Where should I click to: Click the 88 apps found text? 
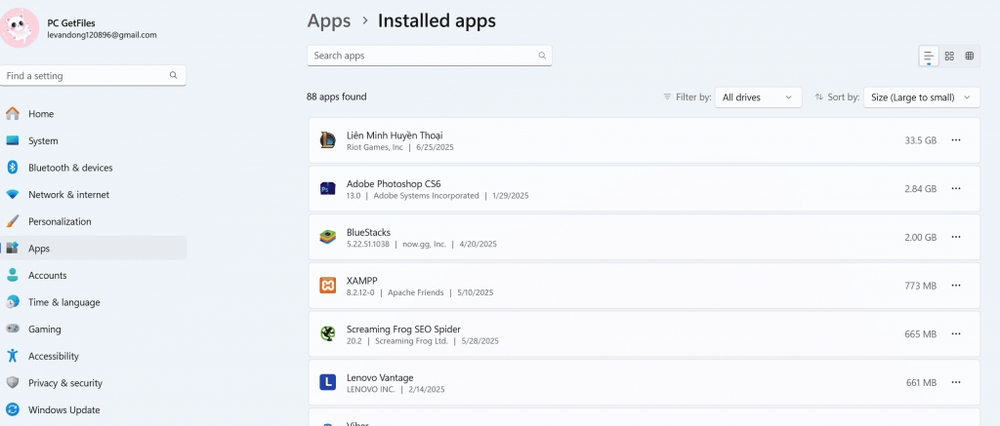tap(337, 97)
